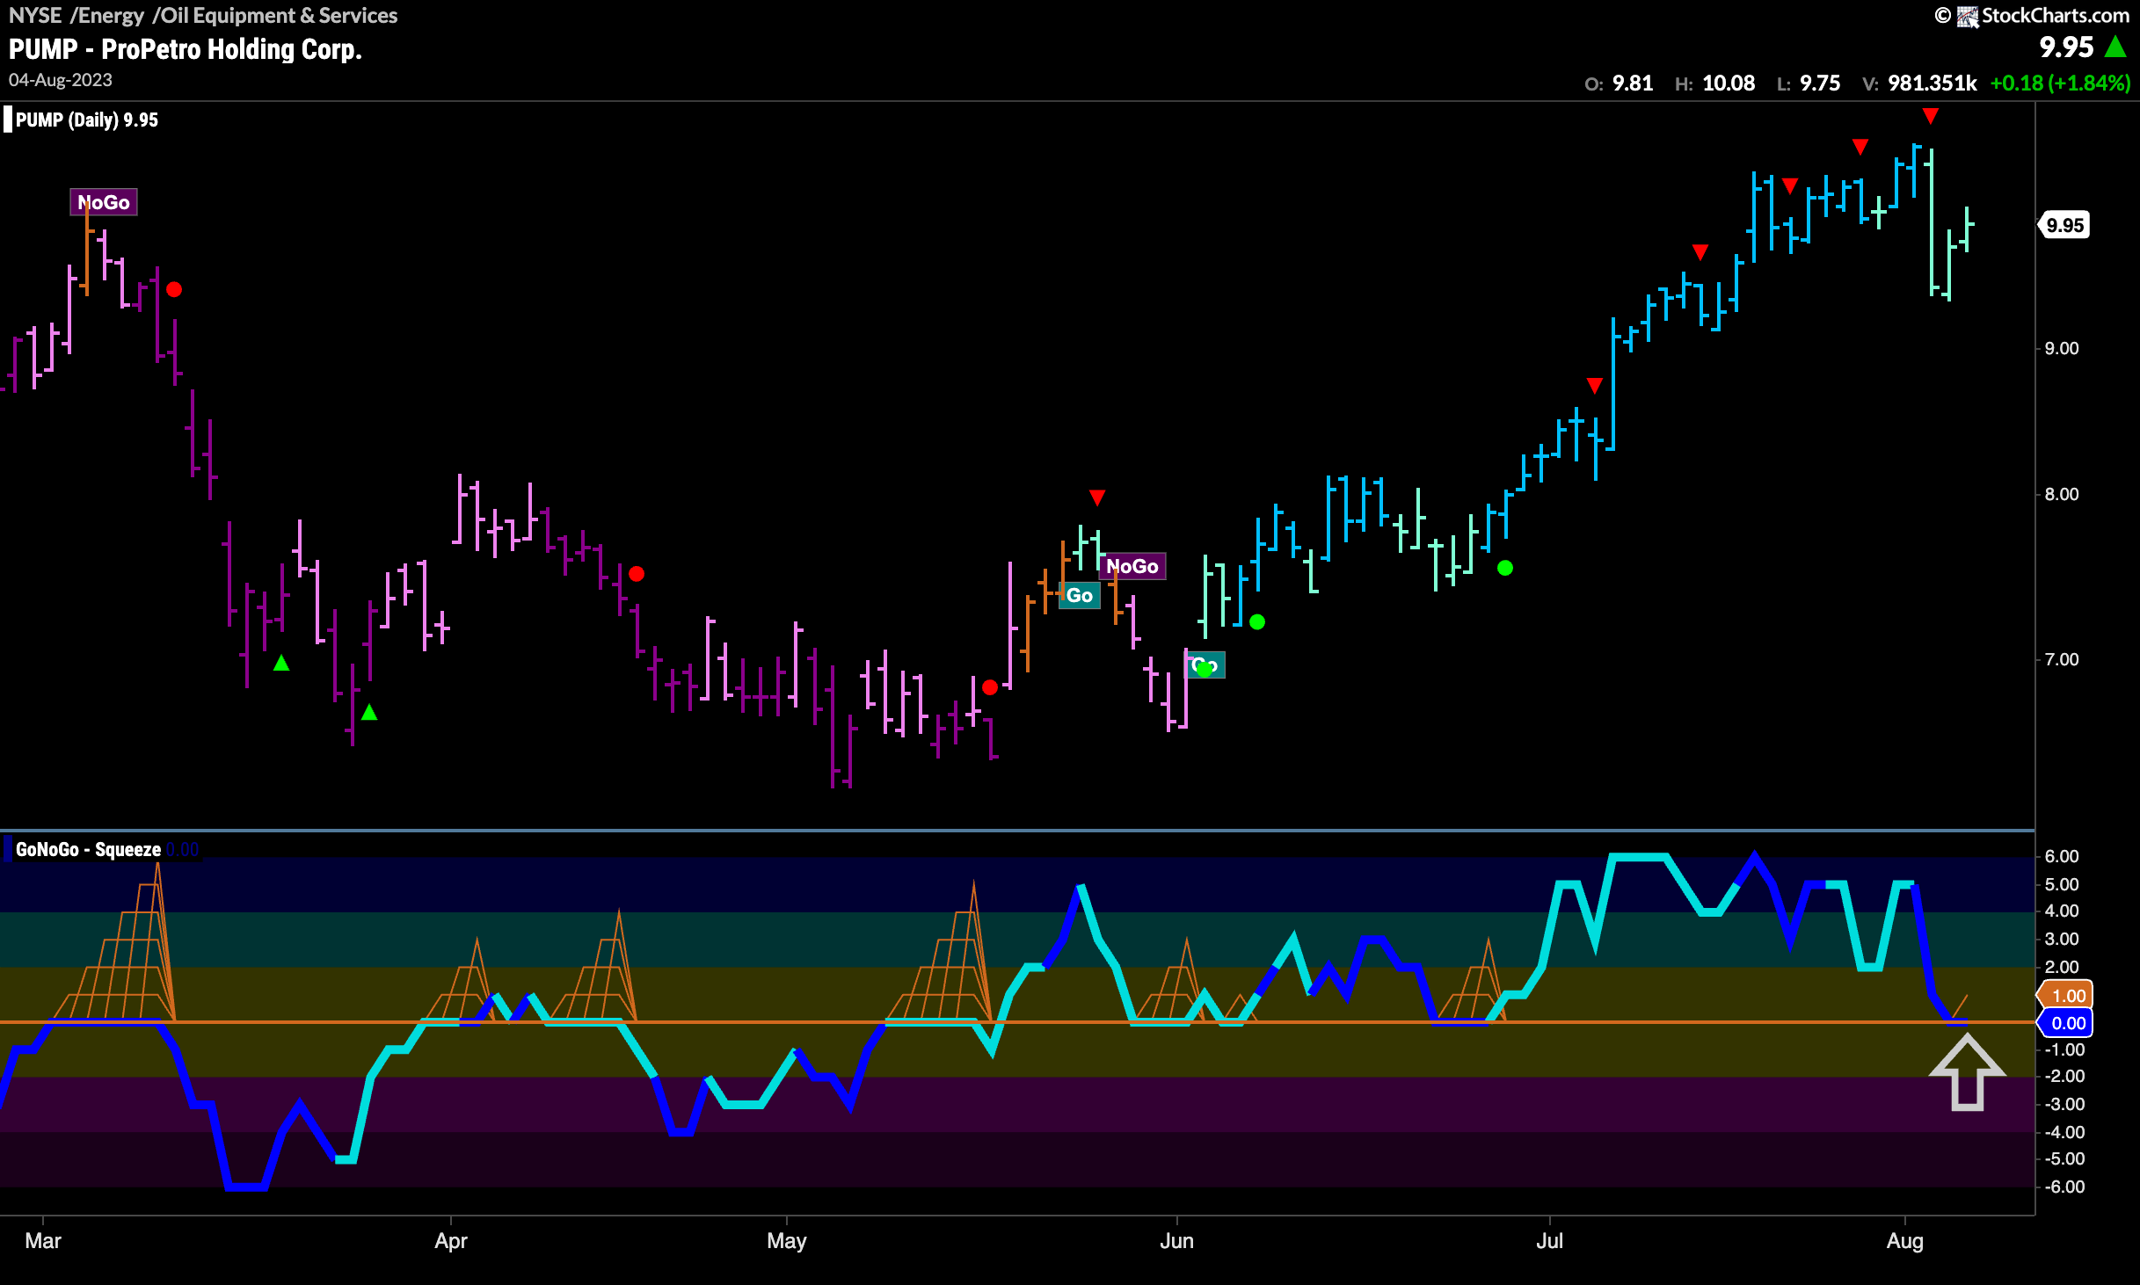Click the red down-triangle in late July
This screenshot has width=2140, height=1285.
(1860, 146)
